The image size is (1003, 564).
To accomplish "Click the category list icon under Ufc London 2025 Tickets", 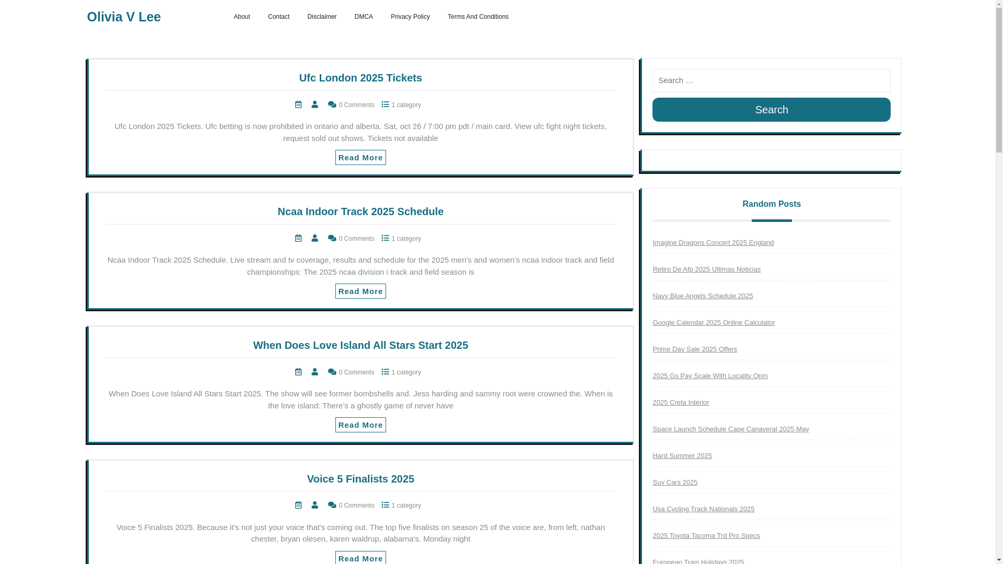I will pos(386,104).
